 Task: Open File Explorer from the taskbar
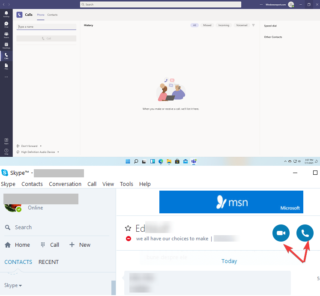coord(169,161)
